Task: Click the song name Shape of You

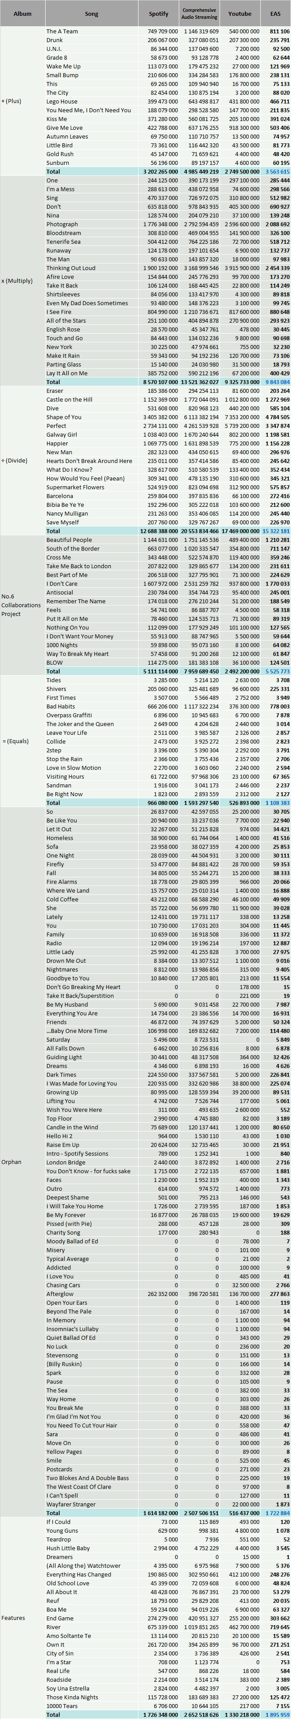Action: [x=64, y=417]
